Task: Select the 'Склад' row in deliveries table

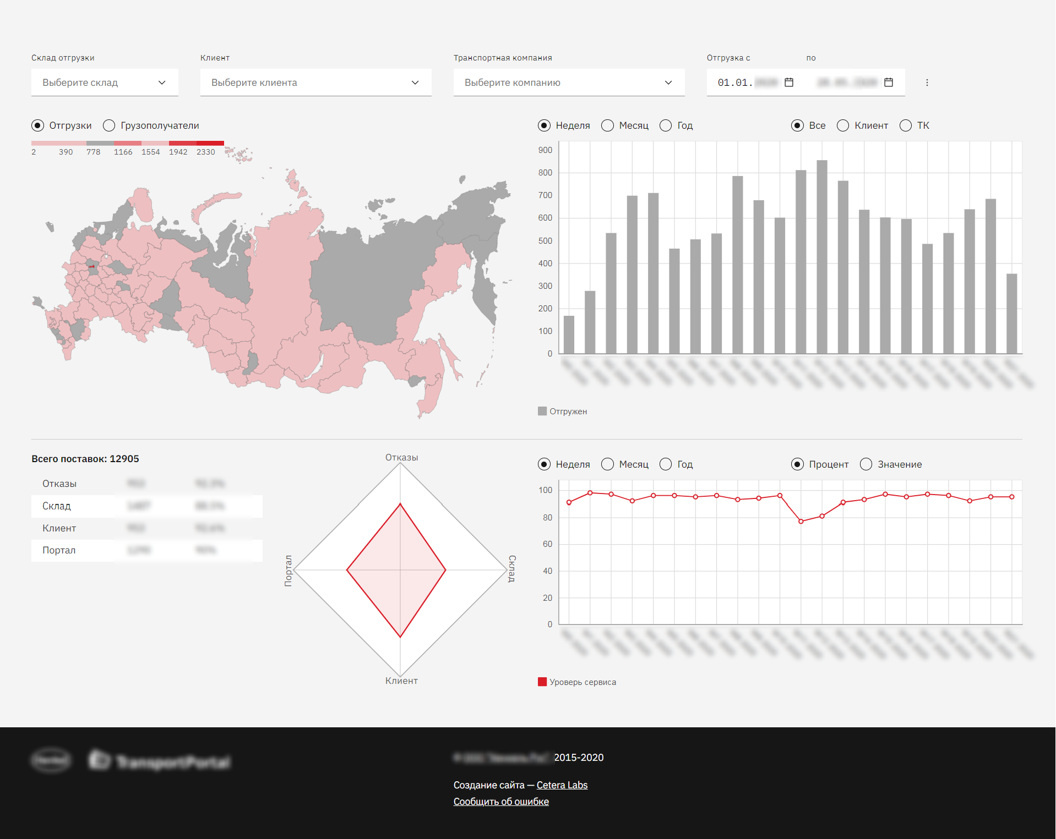Action: (x=146, y=506)
